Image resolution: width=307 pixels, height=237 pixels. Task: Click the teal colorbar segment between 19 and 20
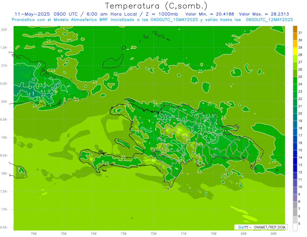pyautogui.click(x=295, y=117)
